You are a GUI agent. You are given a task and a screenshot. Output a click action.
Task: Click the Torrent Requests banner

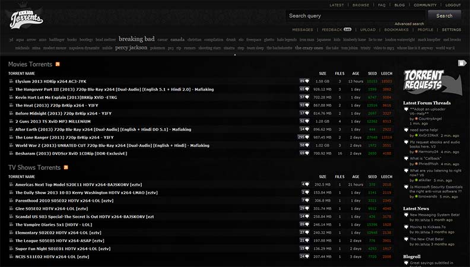(433, 82)
